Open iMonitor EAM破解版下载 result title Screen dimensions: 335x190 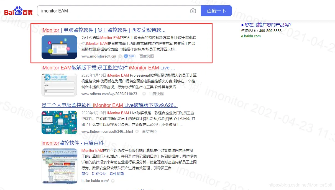click(108, 68)
